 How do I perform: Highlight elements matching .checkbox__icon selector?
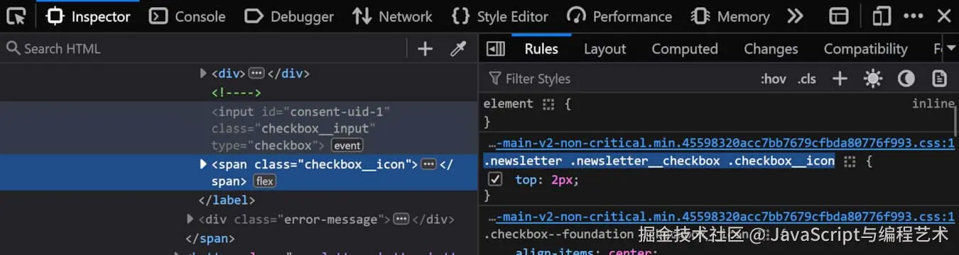coord(850,161)
